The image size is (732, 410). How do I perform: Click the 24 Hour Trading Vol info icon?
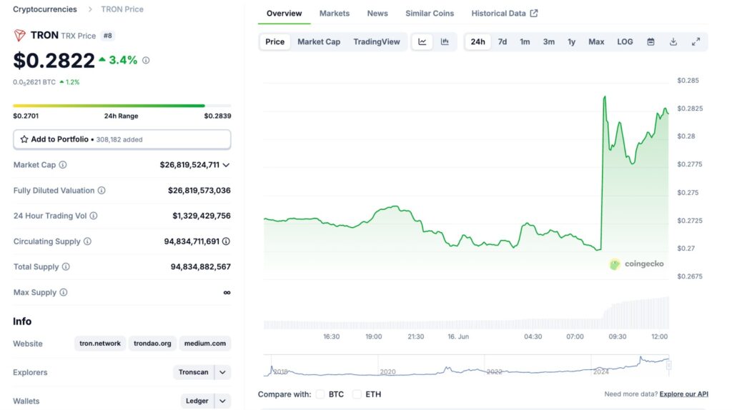pyautogui.click(x=94, y=216)
